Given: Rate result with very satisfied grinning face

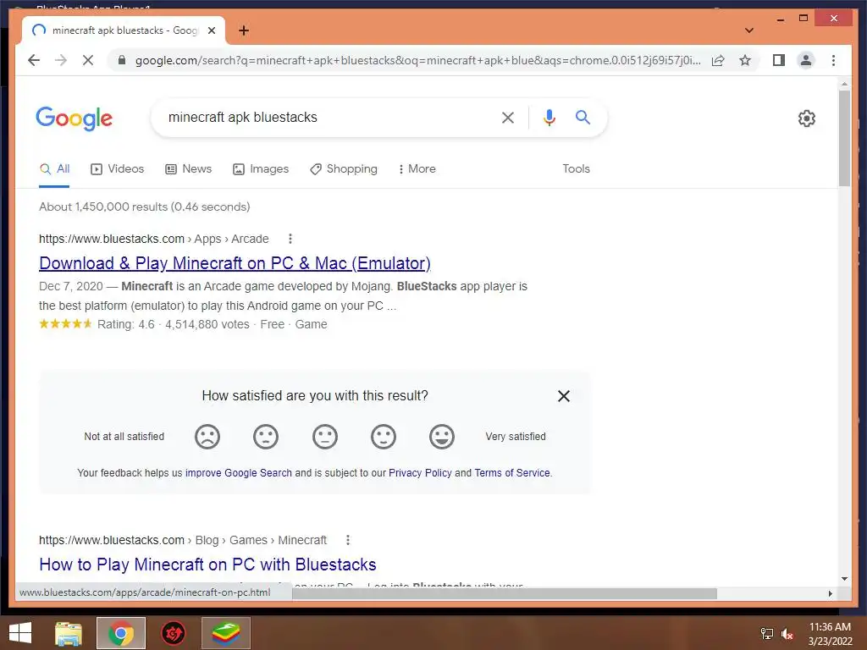Looking at the screenshot, I should (x=442, y=437).
